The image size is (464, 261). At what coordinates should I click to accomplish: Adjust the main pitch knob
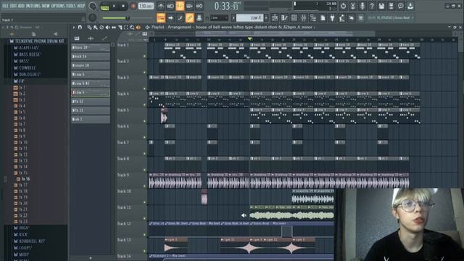(x=92, y=17)
